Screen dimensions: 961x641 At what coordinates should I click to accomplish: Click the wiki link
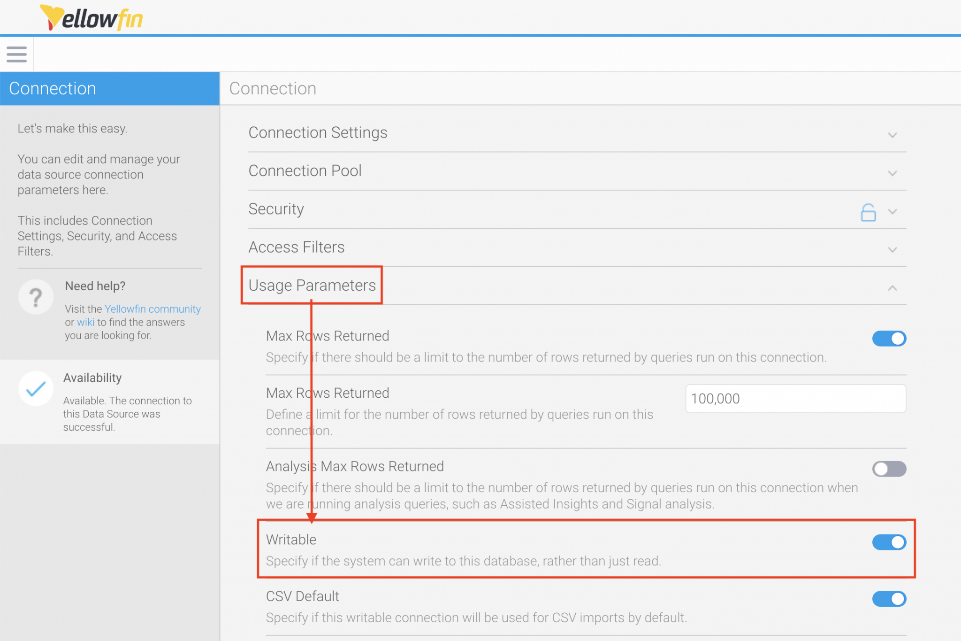coord(86,322)
